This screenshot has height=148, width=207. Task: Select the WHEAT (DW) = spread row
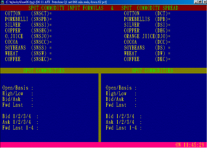coord(147,53)
